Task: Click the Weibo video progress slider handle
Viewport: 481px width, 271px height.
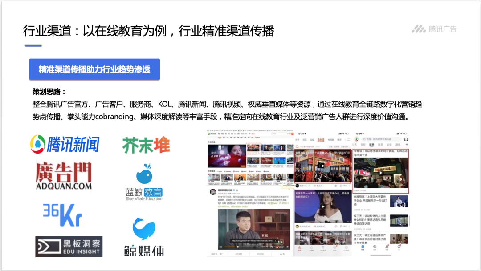Action: [x=238, y=247]
